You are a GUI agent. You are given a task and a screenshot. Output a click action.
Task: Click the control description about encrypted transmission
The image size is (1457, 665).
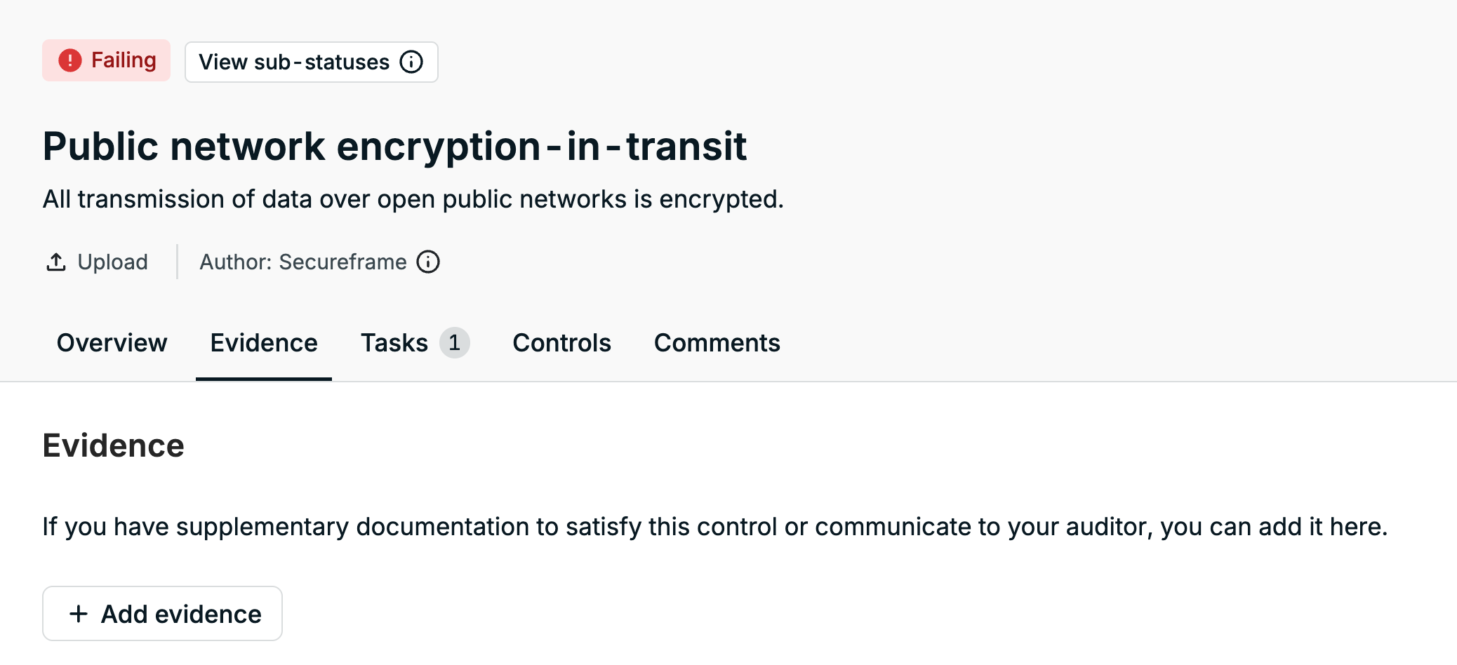click(413, 199)
